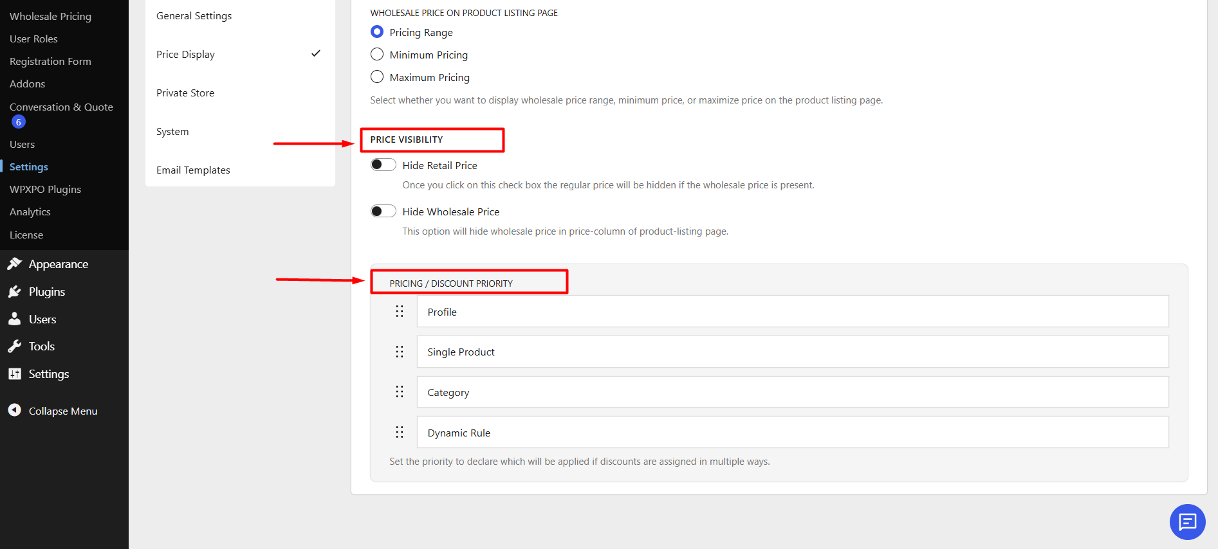1218x549 pixels.
Task: Grab the drag handle beside Dynamic Rule
Action: (x=400, y=432)
